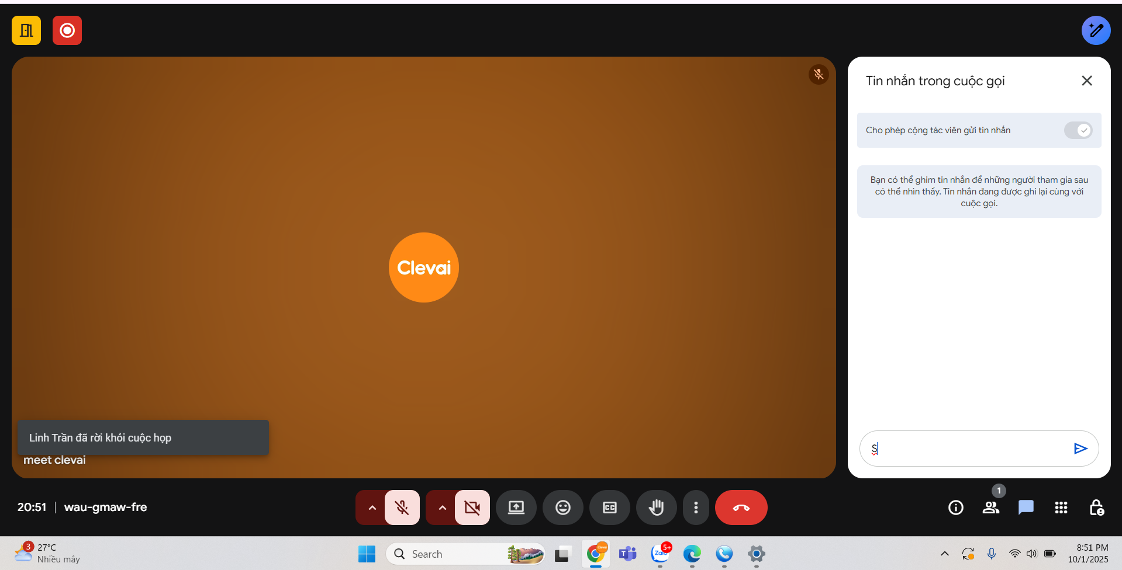Turn on the camera
The width and height of the screenshot is (1122, 570).
(x=472, y=508)
